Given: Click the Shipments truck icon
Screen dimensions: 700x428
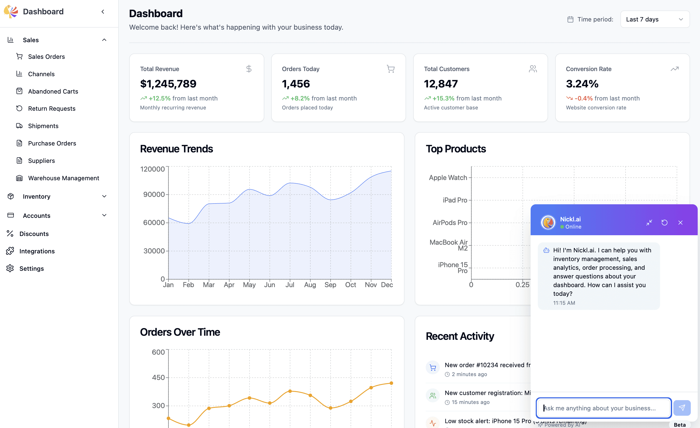Looking at the screenshot, I should click(x=19, y=126).
